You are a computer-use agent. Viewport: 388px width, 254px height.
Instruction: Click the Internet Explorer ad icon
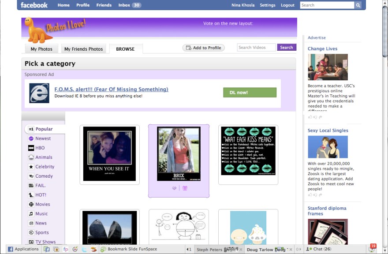(x=39, y=93)
